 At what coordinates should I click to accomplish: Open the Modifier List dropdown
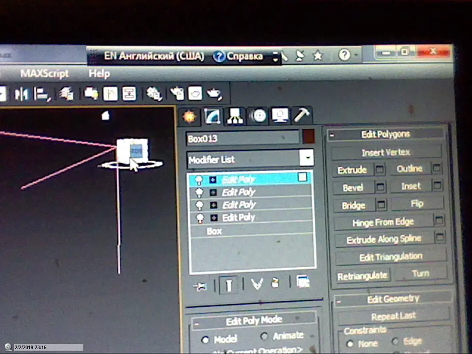pos(307,158)
